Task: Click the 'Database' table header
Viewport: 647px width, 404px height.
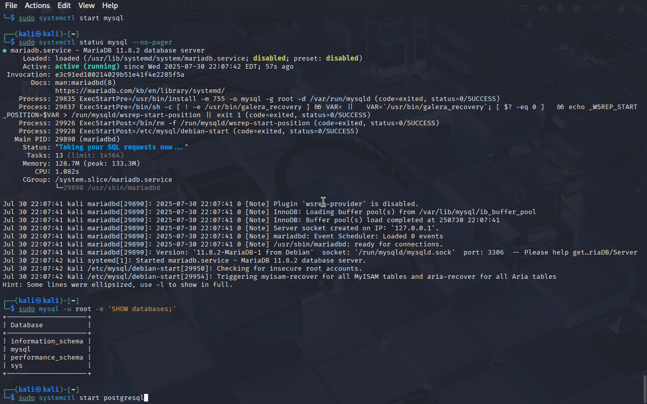Action: coord(27,325)
